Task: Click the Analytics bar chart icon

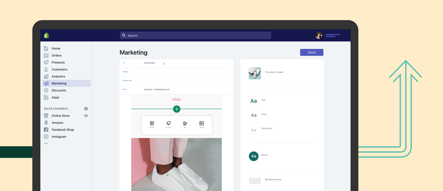Action: pos(46,76)
